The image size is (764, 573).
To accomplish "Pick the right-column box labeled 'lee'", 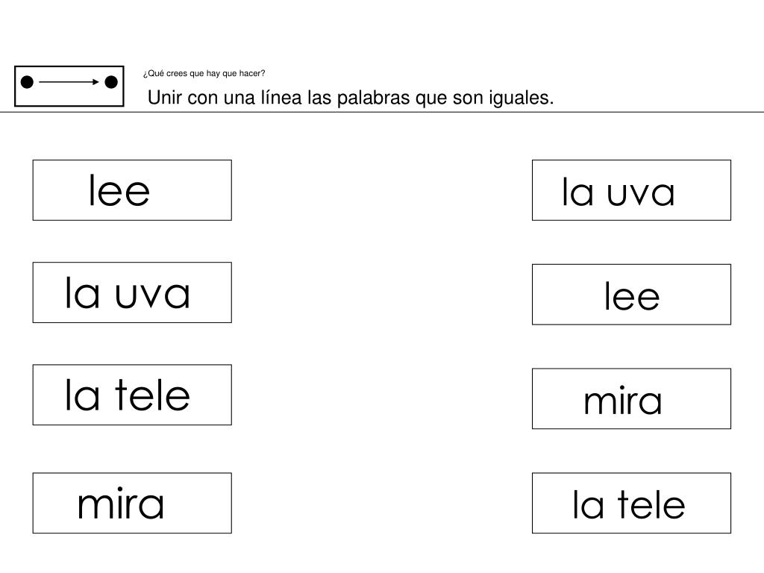I will pyautogui.click(x=631, y=295).
